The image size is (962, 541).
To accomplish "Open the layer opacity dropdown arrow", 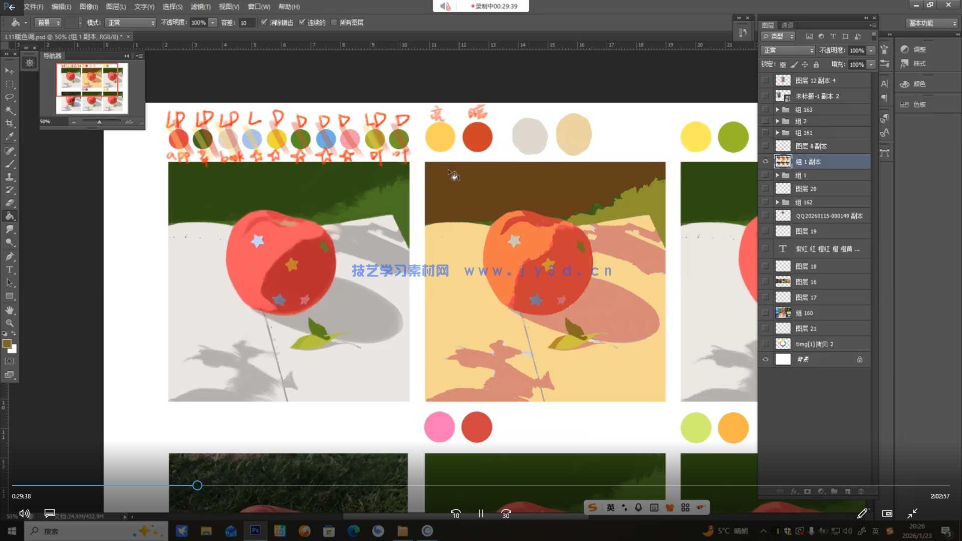I will 871,51.
